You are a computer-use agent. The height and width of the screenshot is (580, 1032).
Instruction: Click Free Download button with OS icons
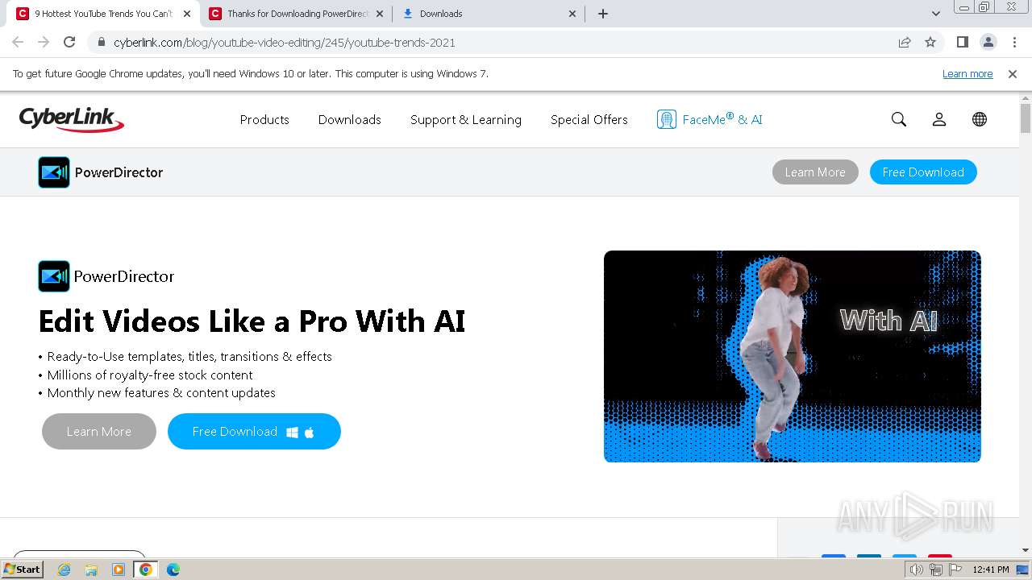(254, 432)
